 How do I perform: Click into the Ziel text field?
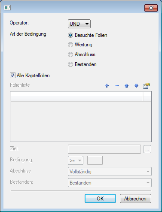click(x=104, y=149)
